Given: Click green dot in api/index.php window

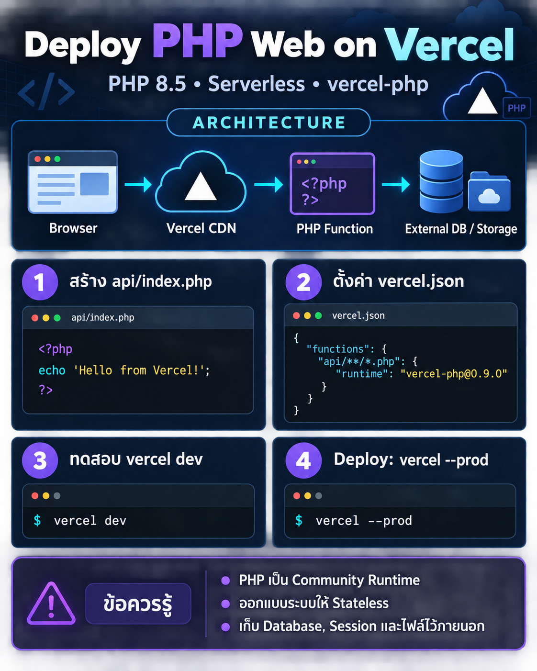Looking at the screenshot, I should [x=57, y=318].
